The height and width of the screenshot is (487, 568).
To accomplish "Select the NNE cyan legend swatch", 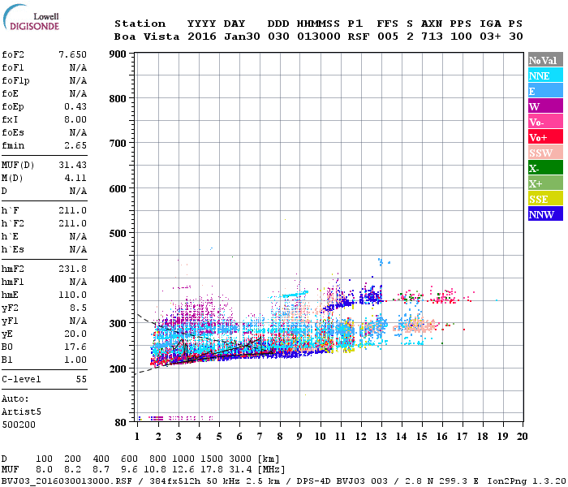I will (545, 75).
